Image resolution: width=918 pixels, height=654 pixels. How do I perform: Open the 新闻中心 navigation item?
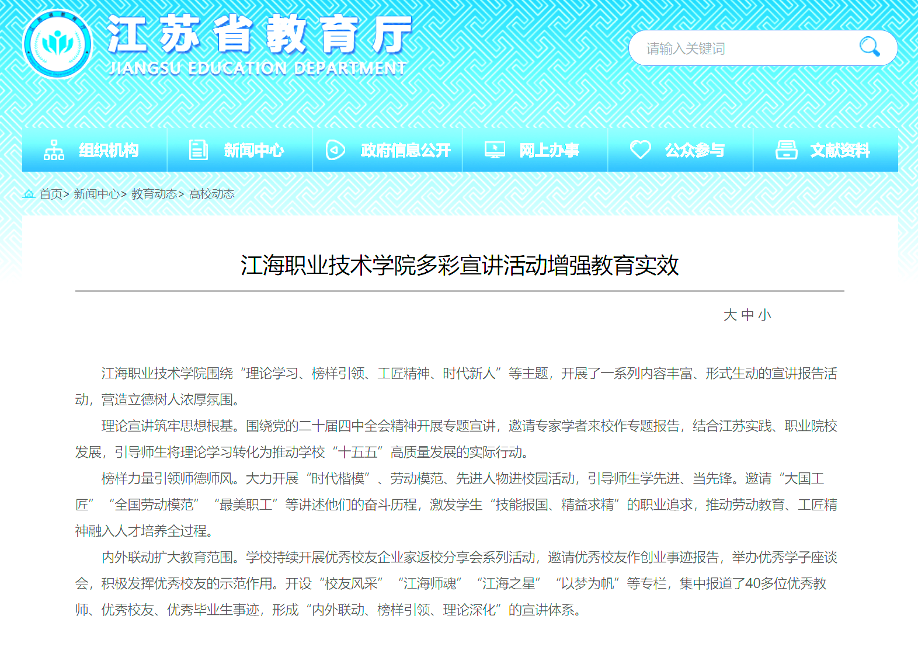(x=254, y=151)
